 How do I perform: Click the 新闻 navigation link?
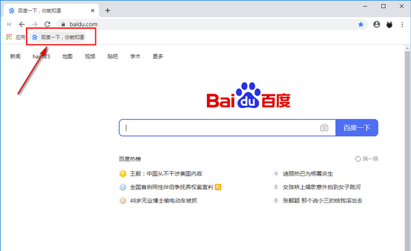click(15, 56)
